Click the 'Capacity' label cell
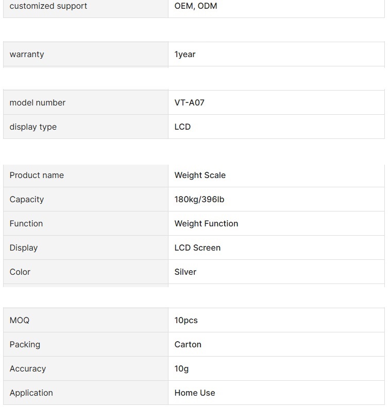 [86, 199]
